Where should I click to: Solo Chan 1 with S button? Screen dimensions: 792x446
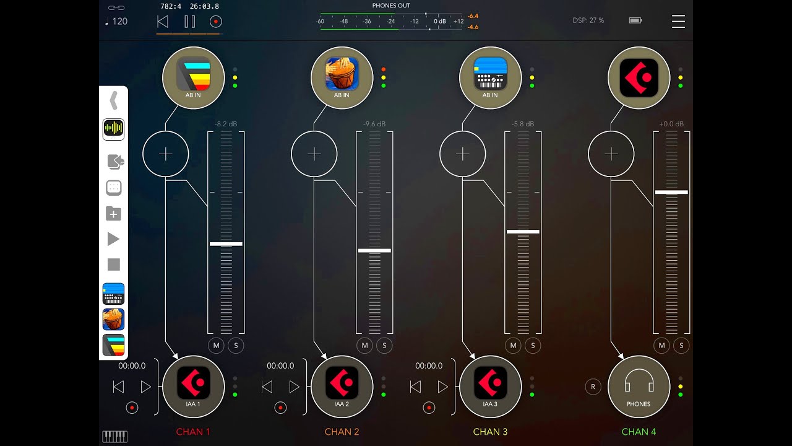pyautogui.click(x=236, y=346)
